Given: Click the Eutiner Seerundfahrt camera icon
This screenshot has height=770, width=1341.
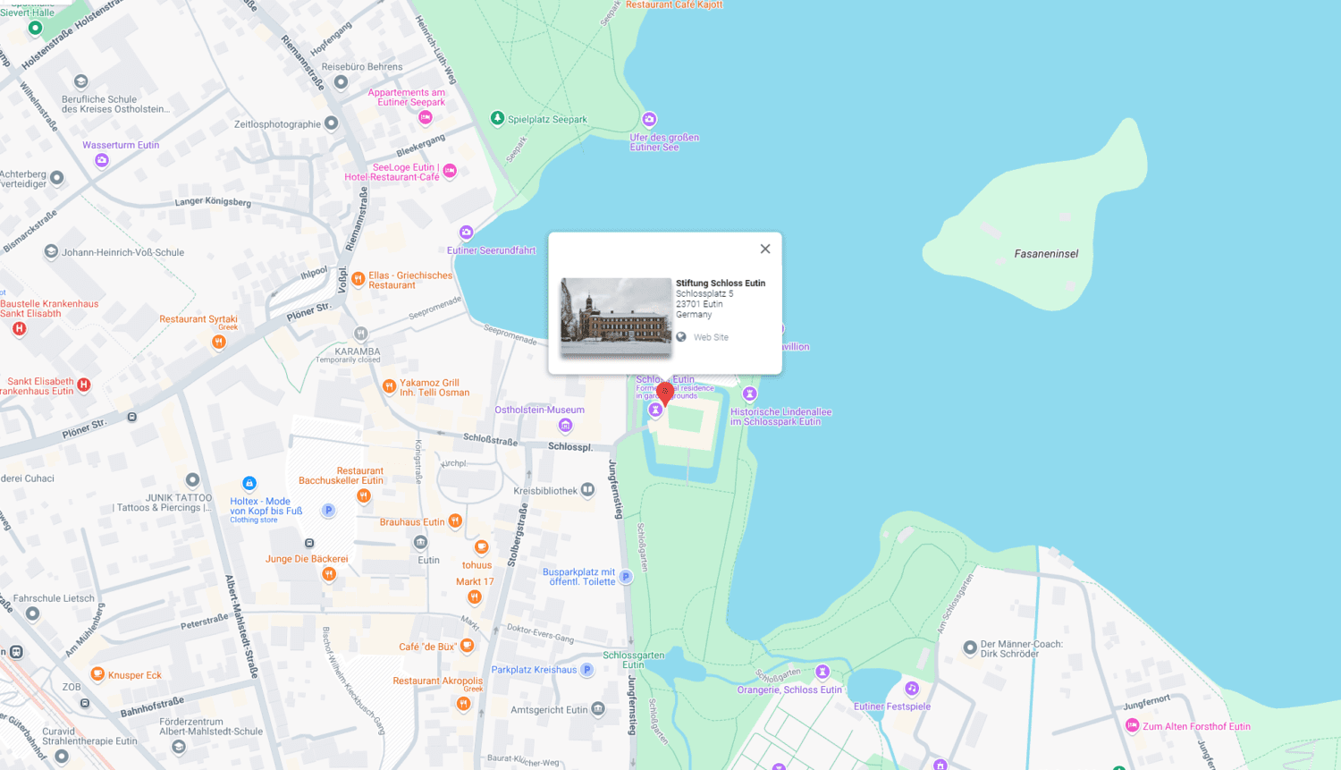Looking at the screenshot, I should 466,233.
